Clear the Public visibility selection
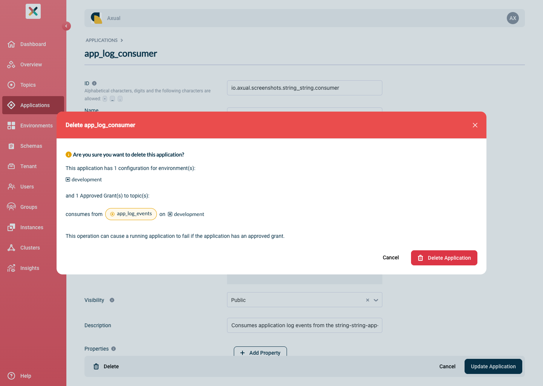 point(368,300)
